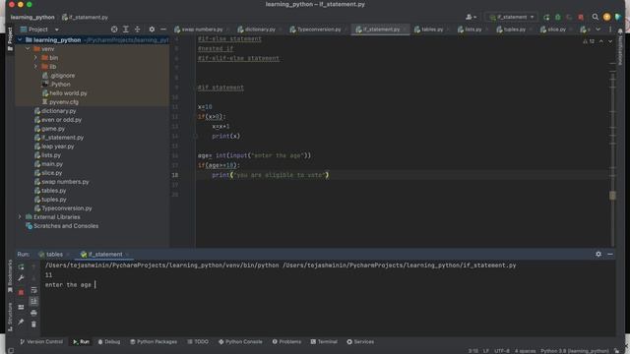Open the debug bug icon in toolbar
Image resolution: width=630 pixels, height=354 pixels.
(558, 18)
